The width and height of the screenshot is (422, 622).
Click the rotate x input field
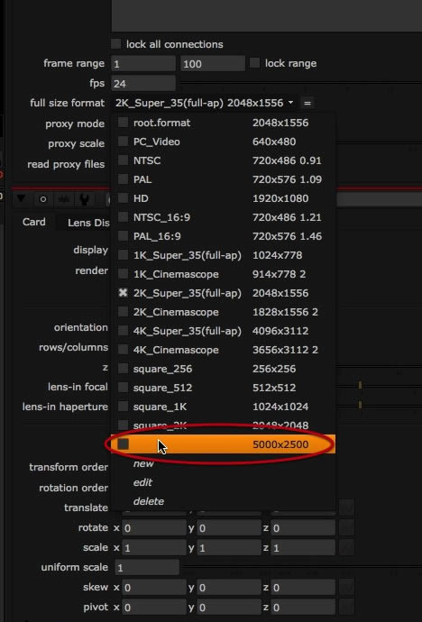pos(154,528)
